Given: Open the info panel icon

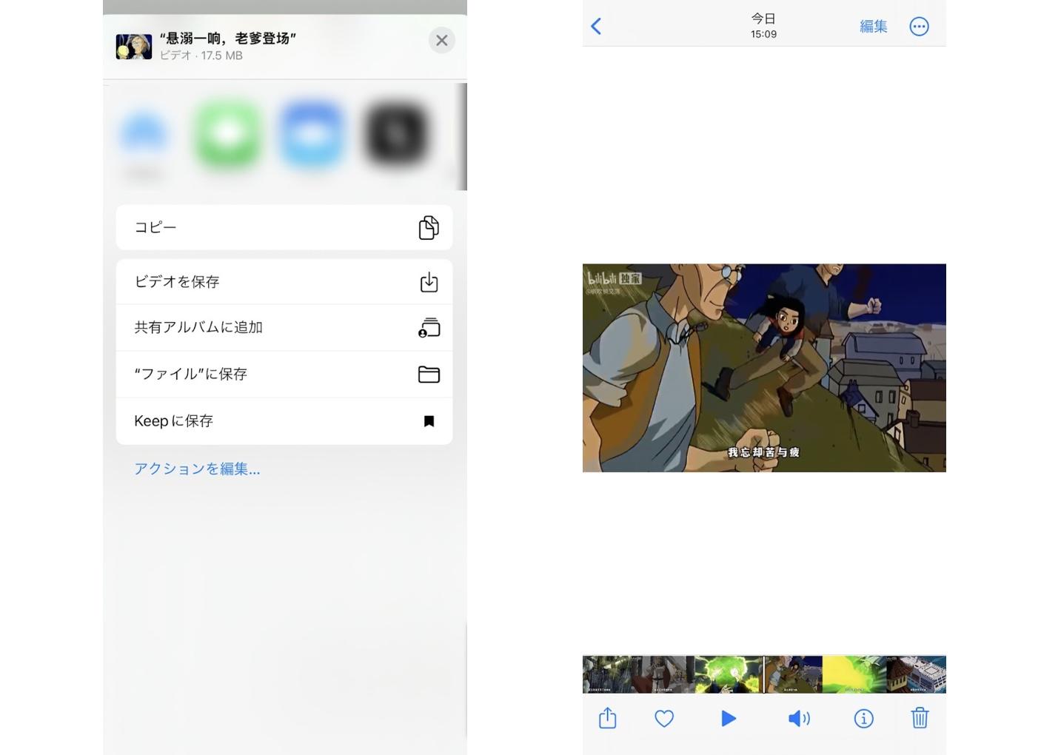Looking at the screenshot, I should [x=863, y=719].
